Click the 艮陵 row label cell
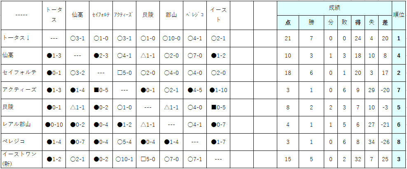The image size is (407, 169). point(21,108)
